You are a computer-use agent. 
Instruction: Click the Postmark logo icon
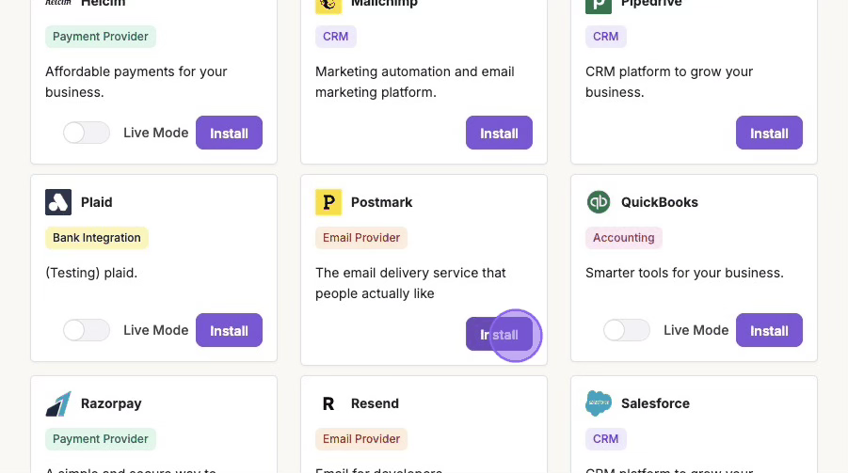(328, 202)
